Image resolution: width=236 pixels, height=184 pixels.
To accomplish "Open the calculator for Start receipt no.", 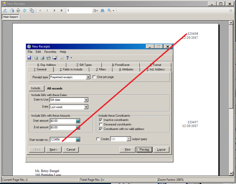I will [x=78, y=140].
